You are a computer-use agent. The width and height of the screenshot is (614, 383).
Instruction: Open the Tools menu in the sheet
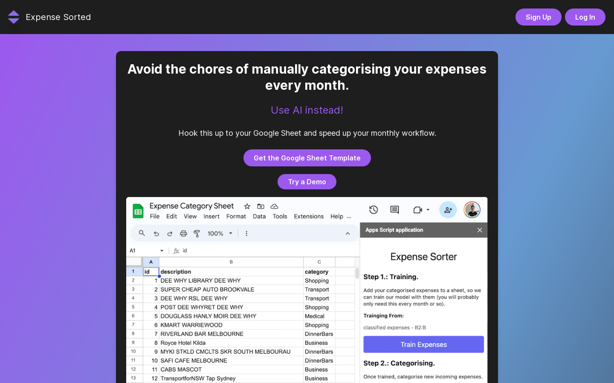point(280,216)
